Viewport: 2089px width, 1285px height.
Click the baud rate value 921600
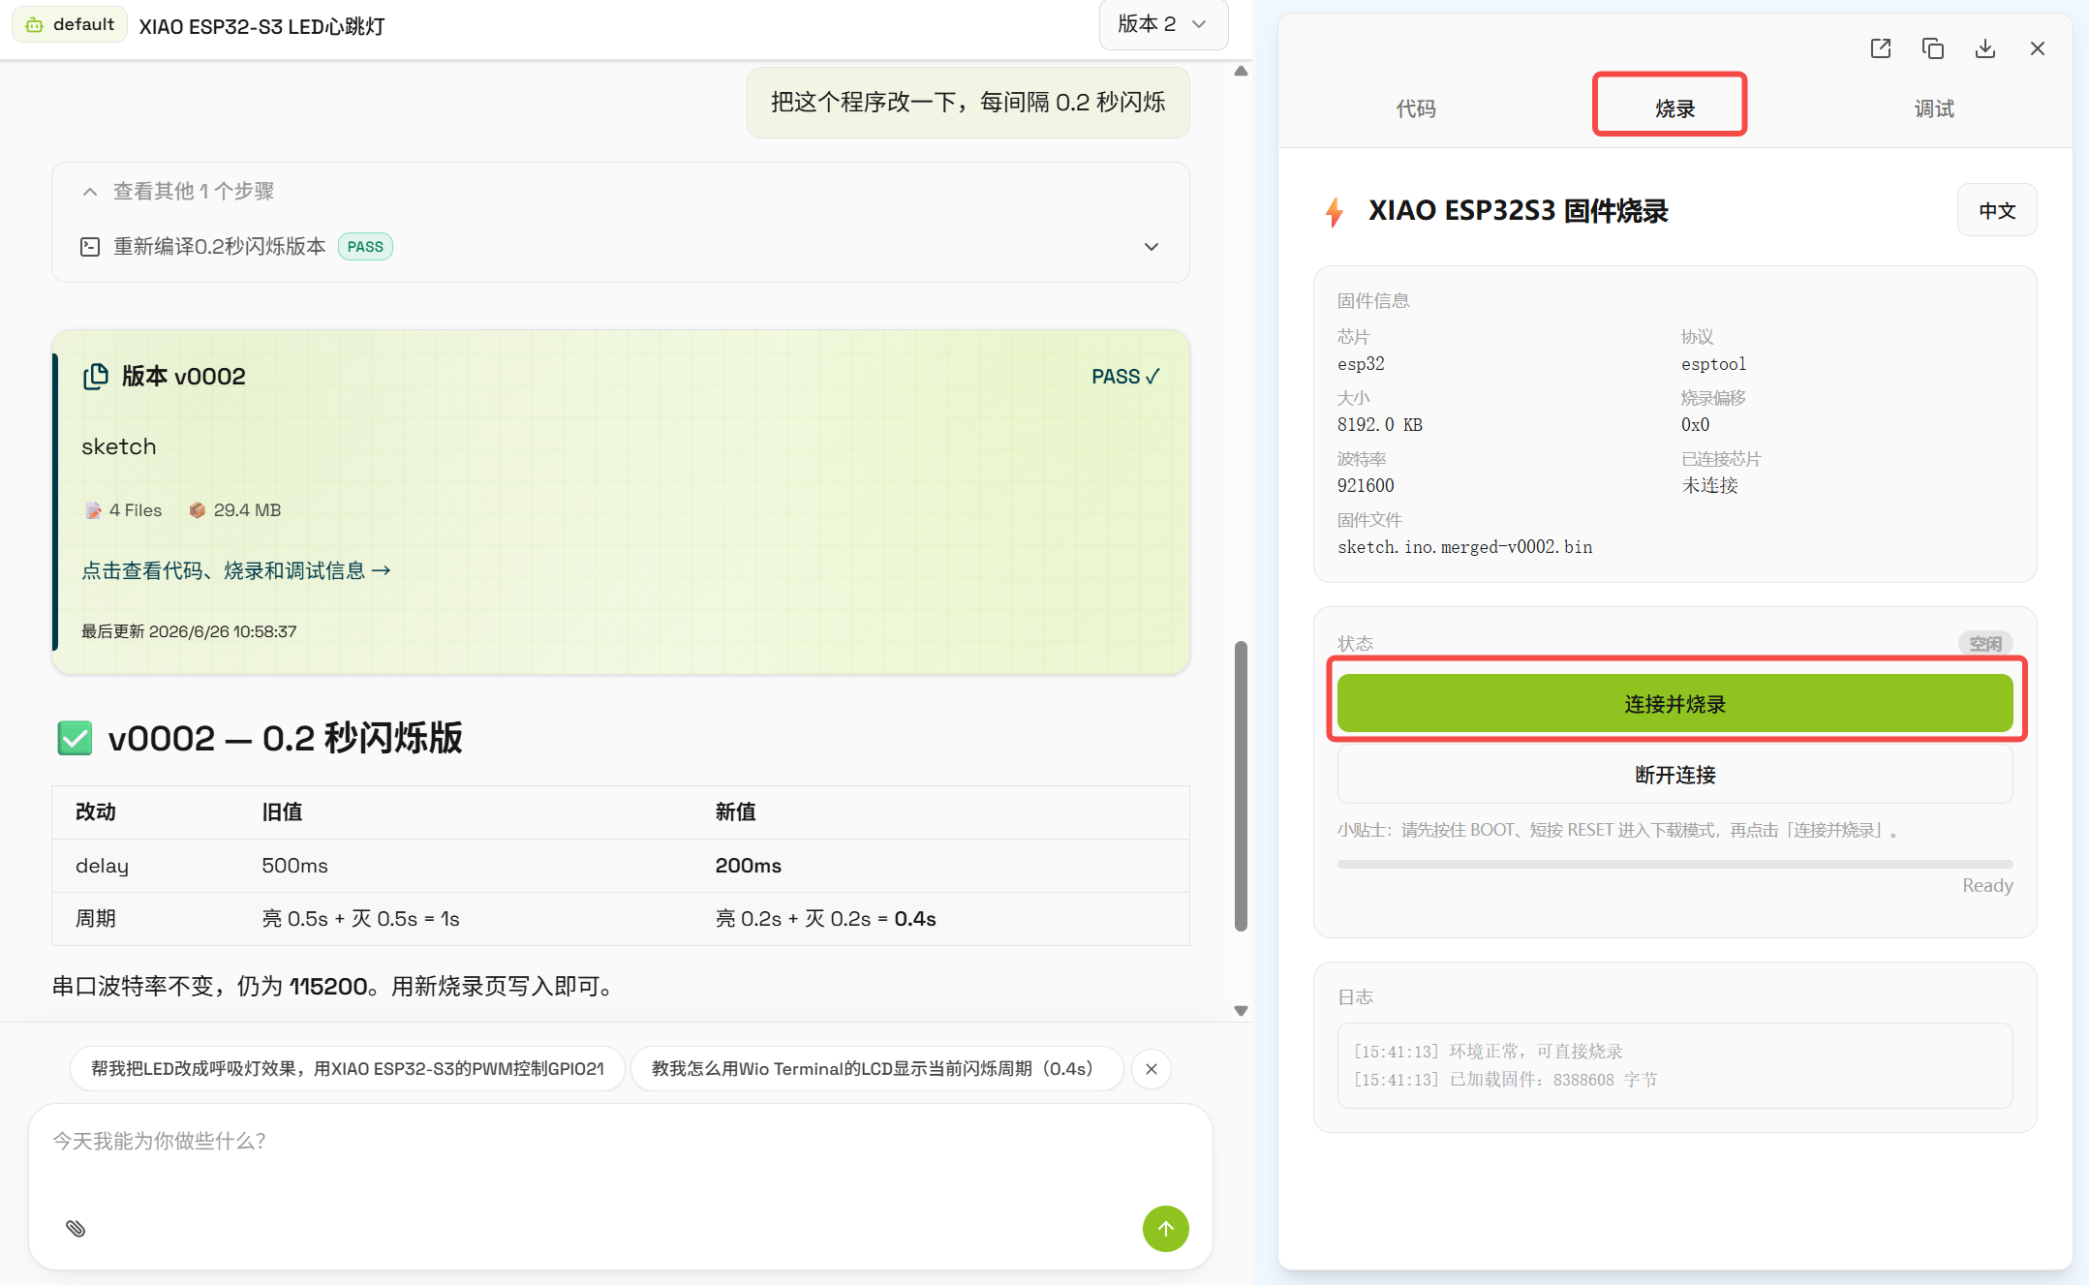coord(1366,486)
